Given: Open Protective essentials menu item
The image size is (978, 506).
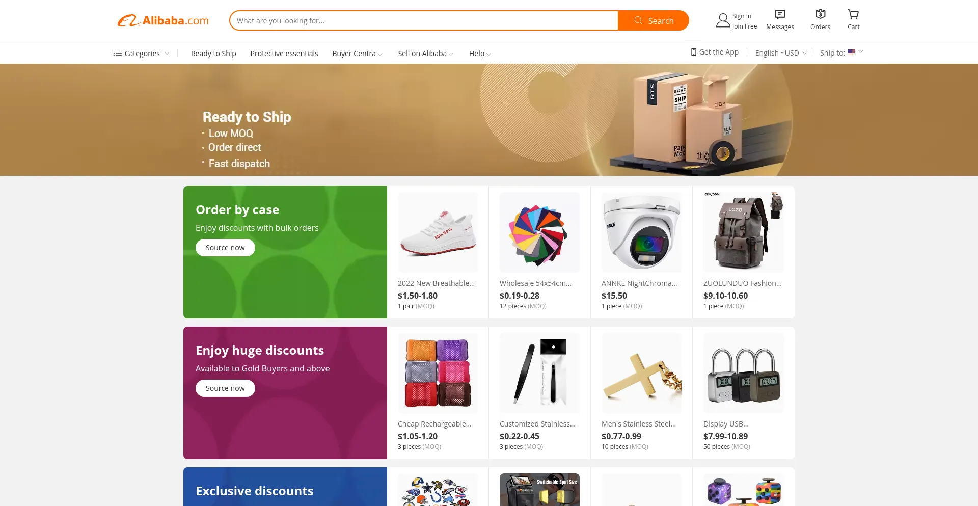Looking at the screenshot, I should point(284,54).
